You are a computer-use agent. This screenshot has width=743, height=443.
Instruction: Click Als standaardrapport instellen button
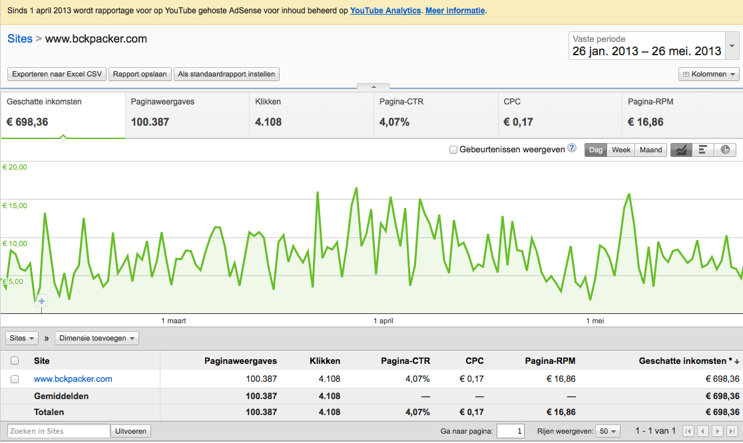tap(226, 74)
